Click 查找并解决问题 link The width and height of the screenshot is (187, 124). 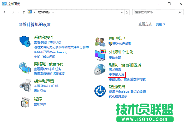(45, 57)
